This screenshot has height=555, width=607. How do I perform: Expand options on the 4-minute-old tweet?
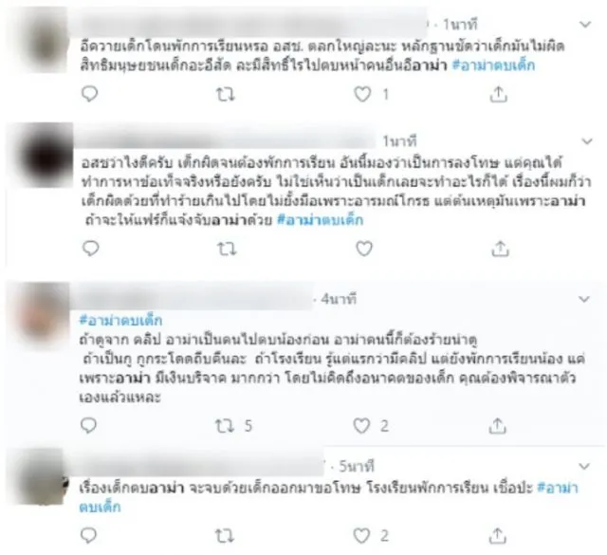[584, 299]
